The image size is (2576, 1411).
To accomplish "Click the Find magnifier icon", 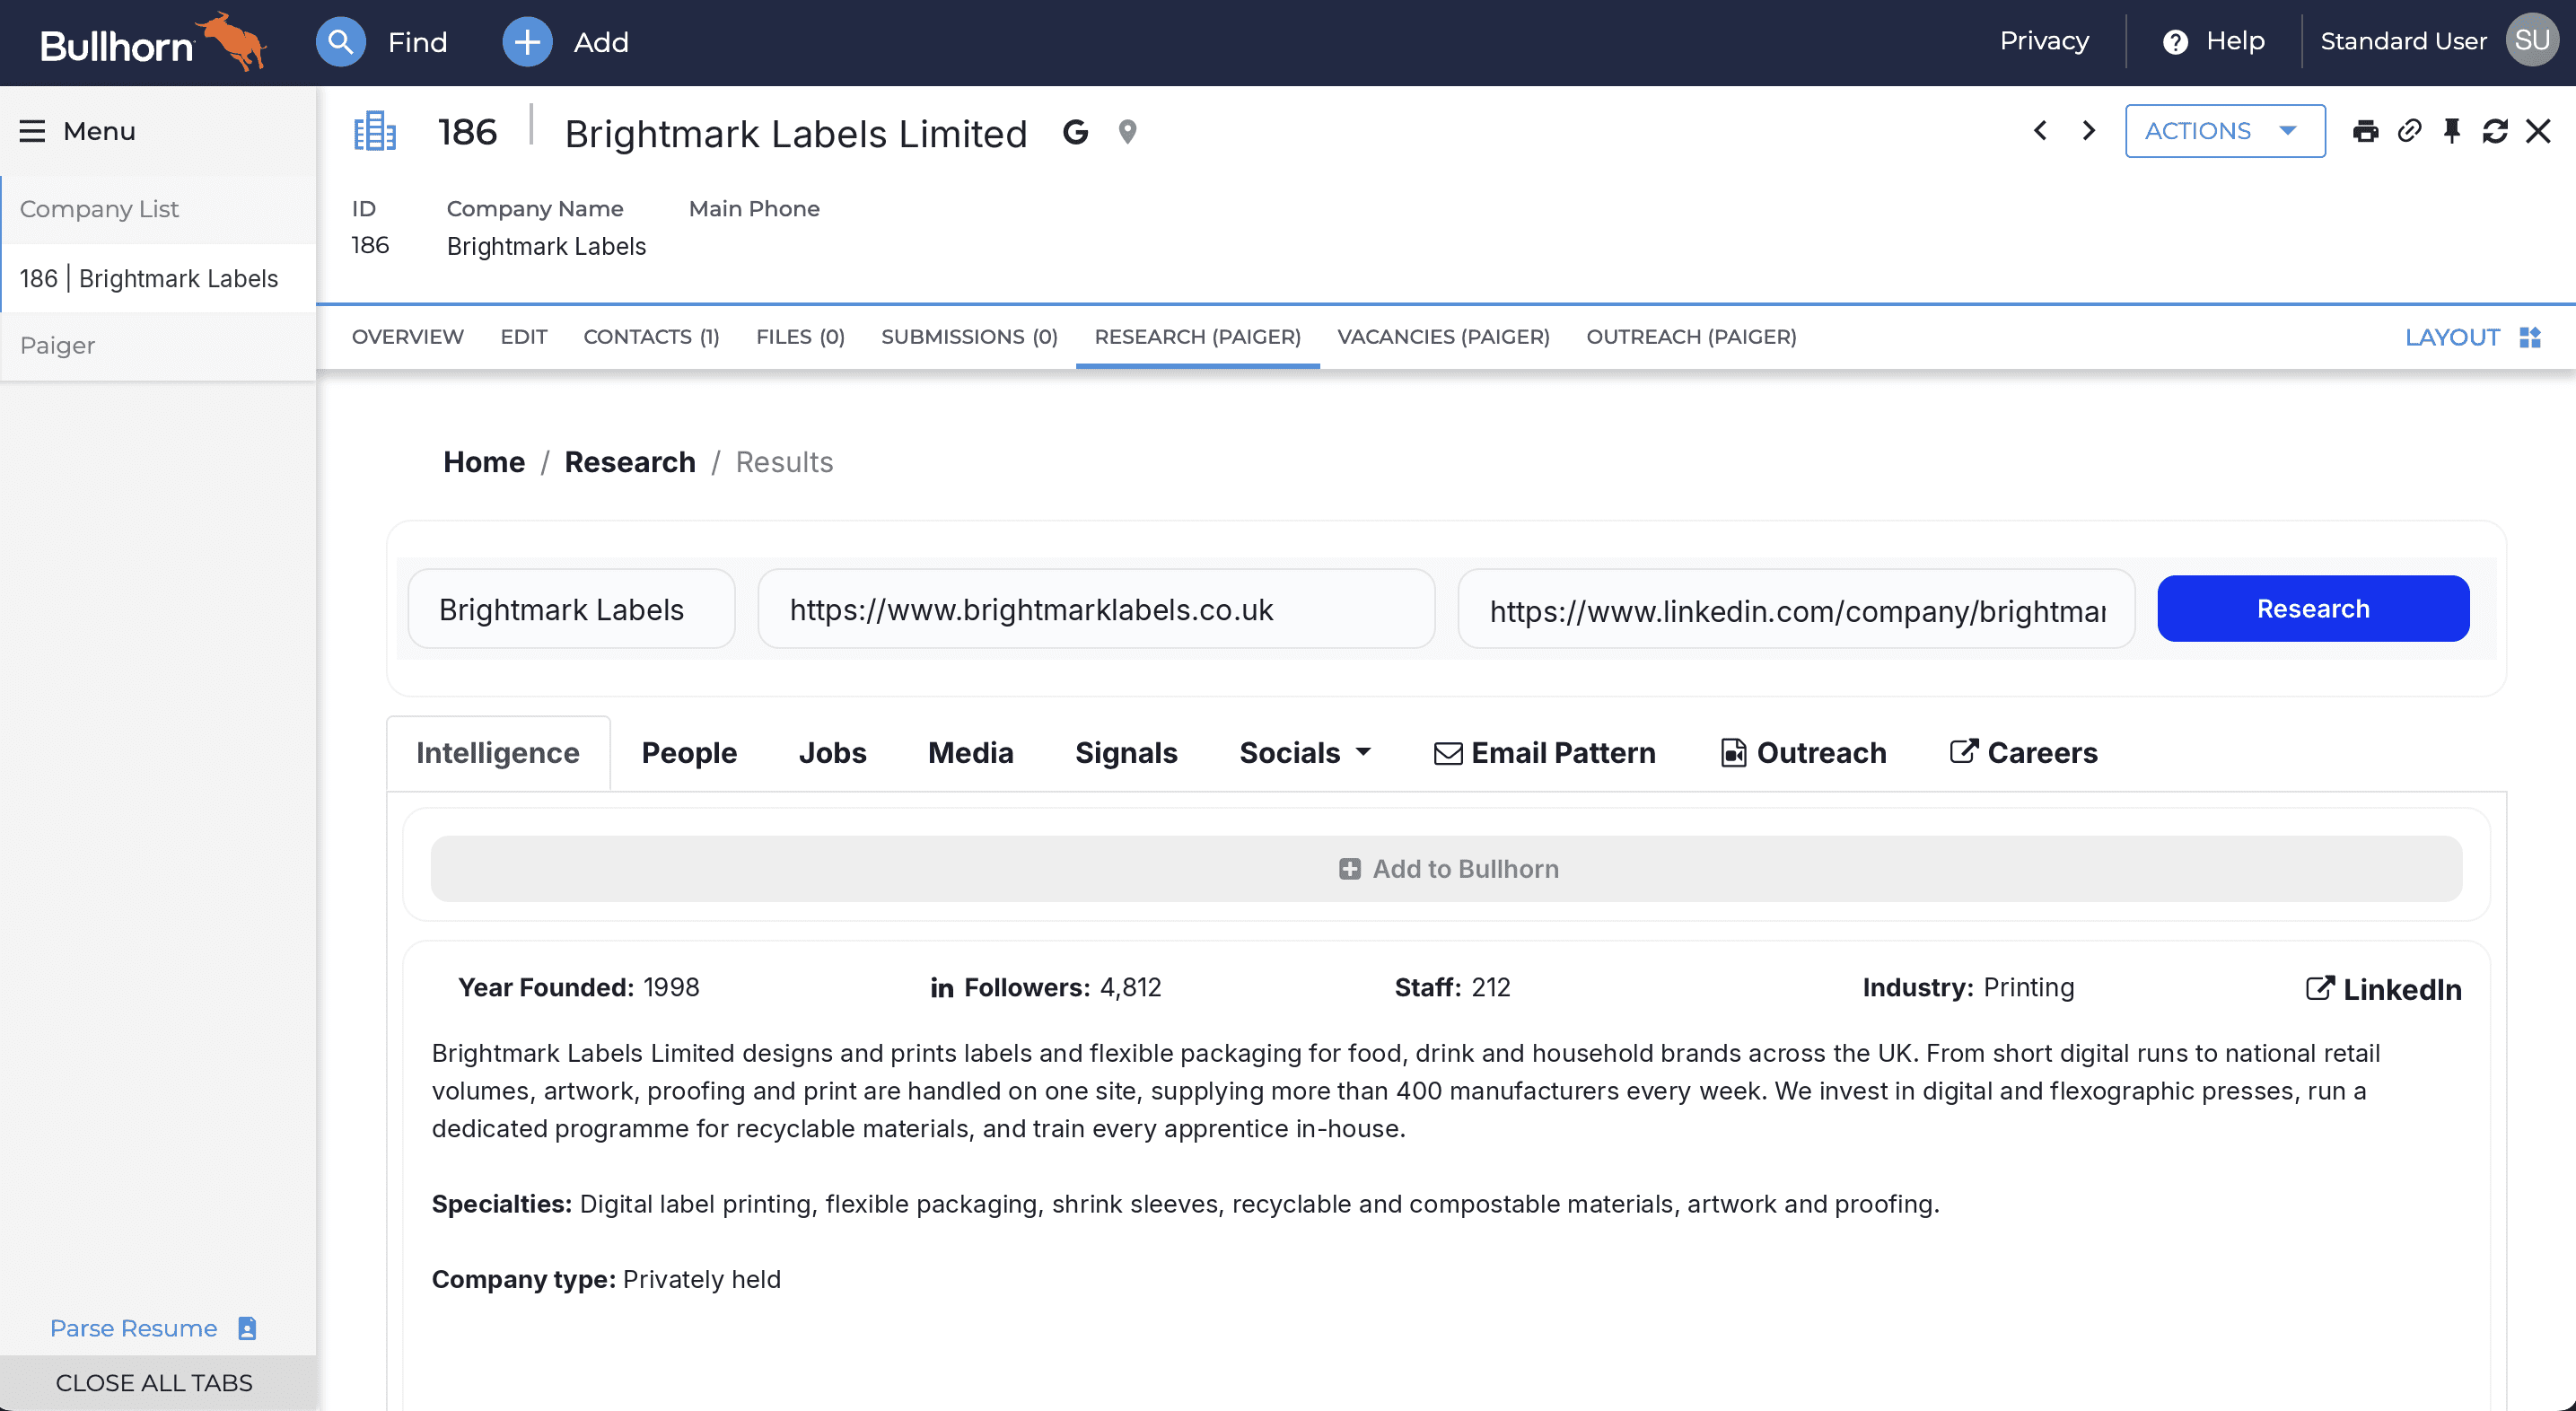I will point(340,42).
